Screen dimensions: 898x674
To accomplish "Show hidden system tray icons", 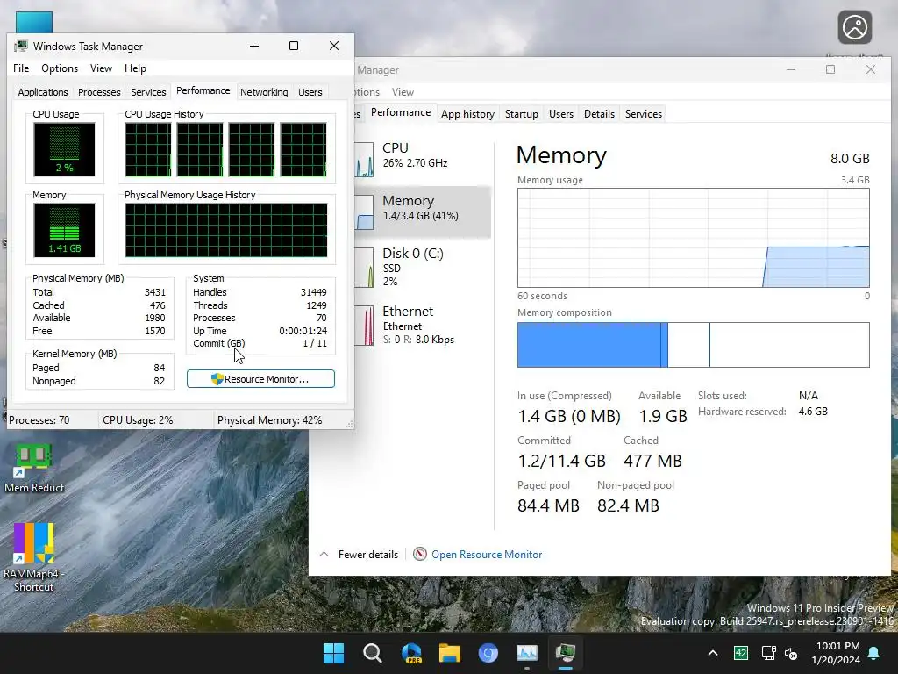I will tap(712, 653).
